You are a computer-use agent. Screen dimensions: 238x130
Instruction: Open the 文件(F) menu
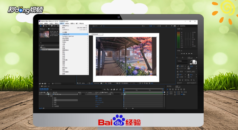click(41, 24)
